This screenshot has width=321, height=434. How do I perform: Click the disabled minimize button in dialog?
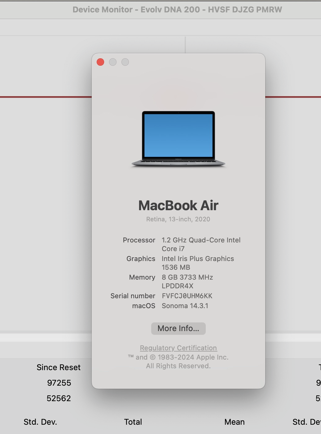tap(113, 62)
